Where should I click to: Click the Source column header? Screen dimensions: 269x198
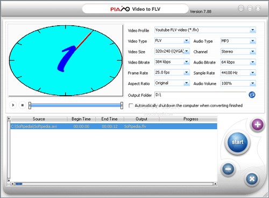(x=39, y=119)
